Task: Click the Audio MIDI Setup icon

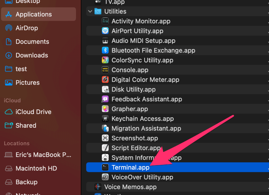Action: pyautogui.click(x=105, y=41)
